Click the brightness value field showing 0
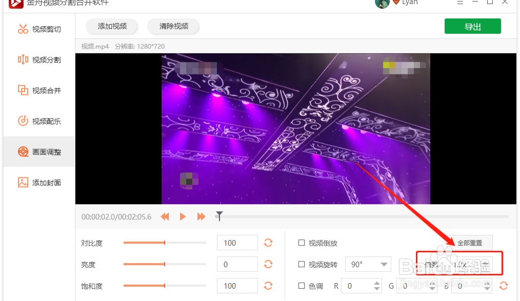The width and height of the screenshot is (520, 301). pyautogui.click(x=237, y=264)
